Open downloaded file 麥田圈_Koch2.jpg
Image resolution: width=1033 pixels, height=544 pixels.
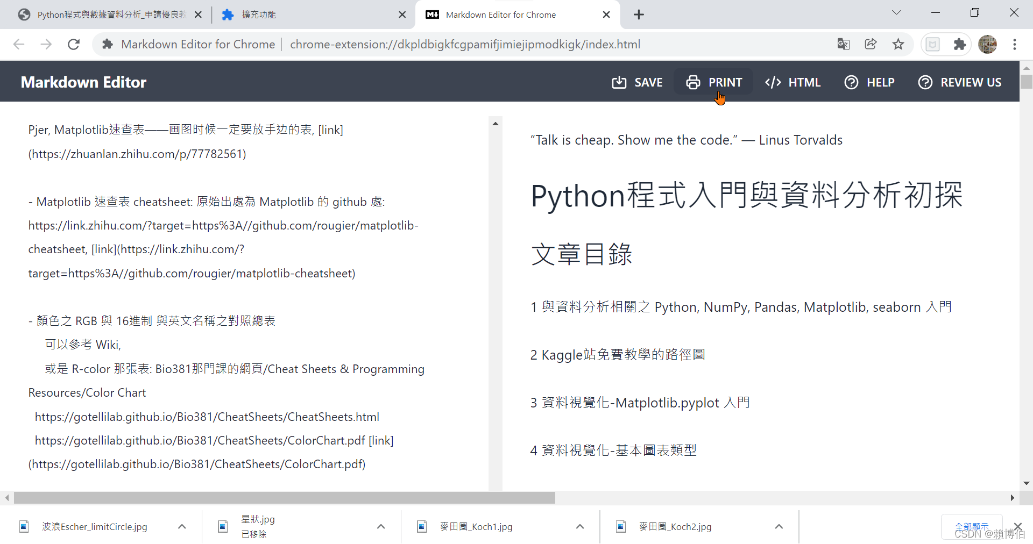675,527
